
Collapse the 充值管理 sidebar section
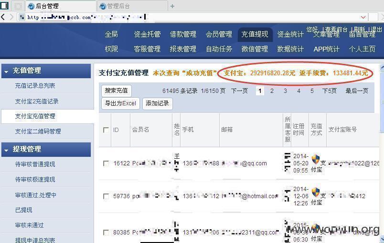6,71
